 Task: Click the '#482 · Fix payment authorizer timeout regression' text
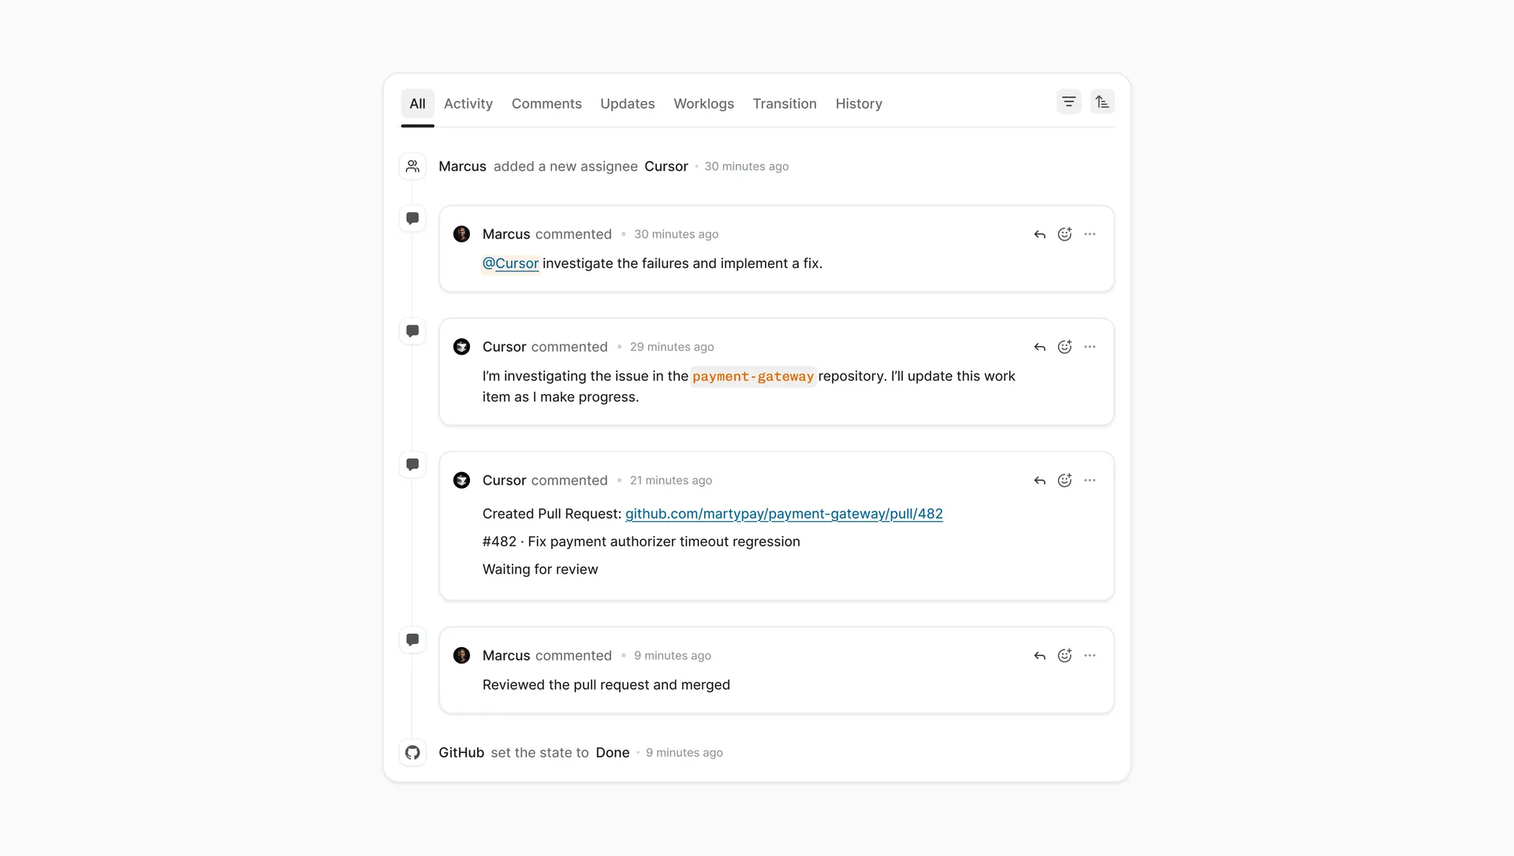coord(641,542)
